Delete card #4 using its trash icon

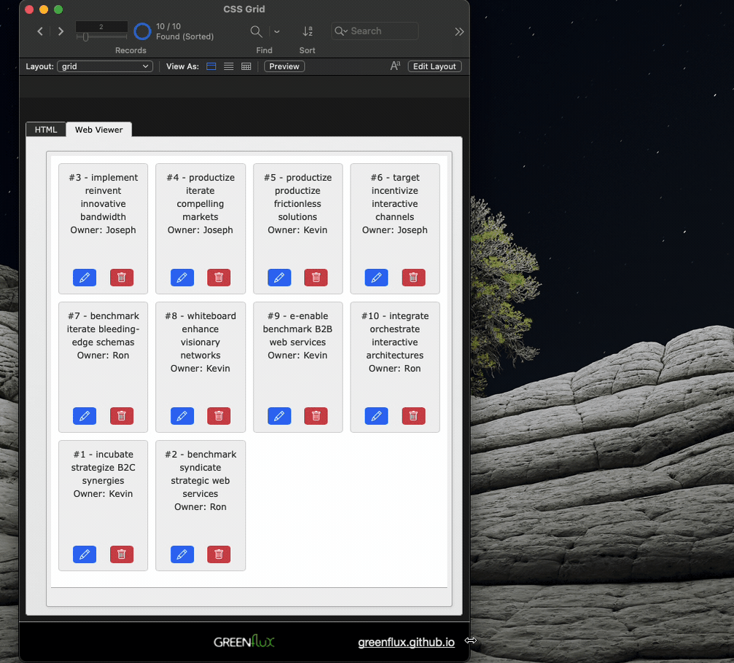click(x=219, y=278)
